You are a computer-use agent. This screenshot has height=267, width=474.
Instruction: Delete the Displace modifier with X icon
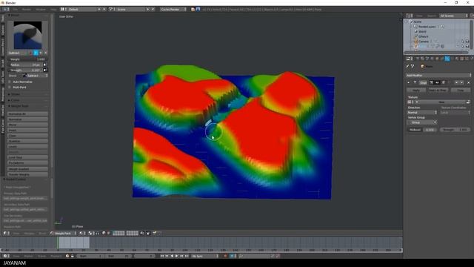[x=469, y=82]
